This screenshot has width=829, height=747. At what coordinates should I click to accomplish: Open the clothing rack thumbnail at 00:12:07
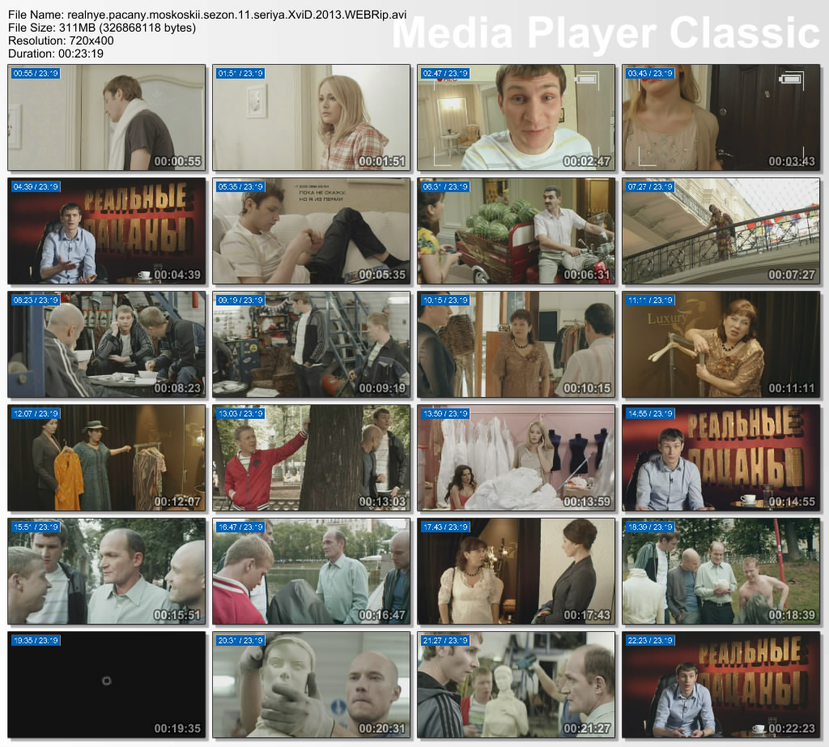click(107, 459)
